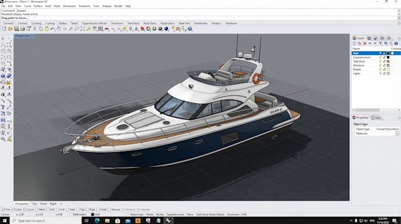This screenshot has height=224, width=401.
Task: Open the Teak Deck toolbar tab
Action: 133,23
